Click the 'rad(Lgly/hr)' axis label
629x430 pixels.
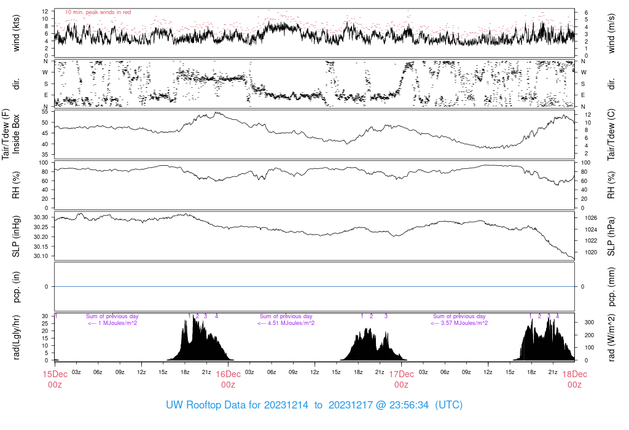coord(16,337)
